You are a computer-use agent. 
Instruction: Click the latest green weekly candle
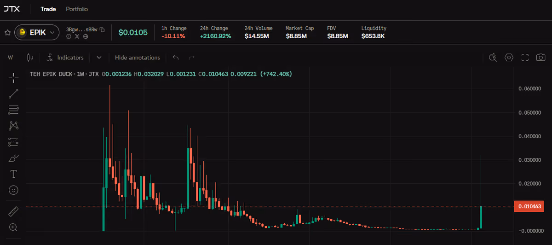tap(481, 217)
